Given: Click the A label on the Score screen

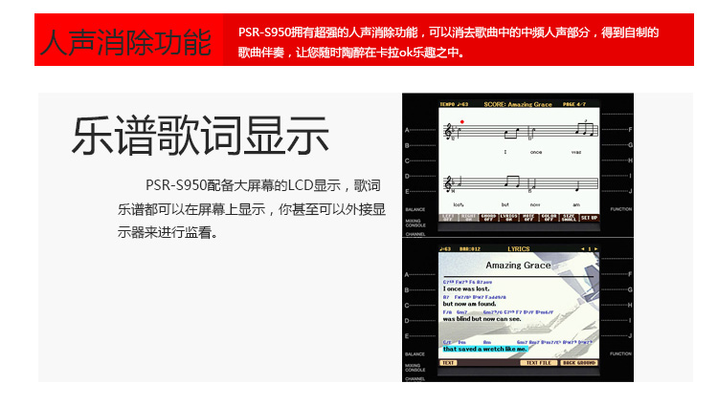Looking at the screenshot, I should [x=407, y=130].
